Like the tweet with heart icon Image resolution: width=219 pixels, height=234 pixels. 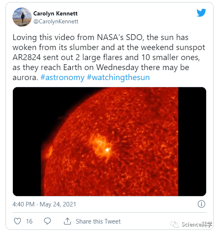[17, 221]
